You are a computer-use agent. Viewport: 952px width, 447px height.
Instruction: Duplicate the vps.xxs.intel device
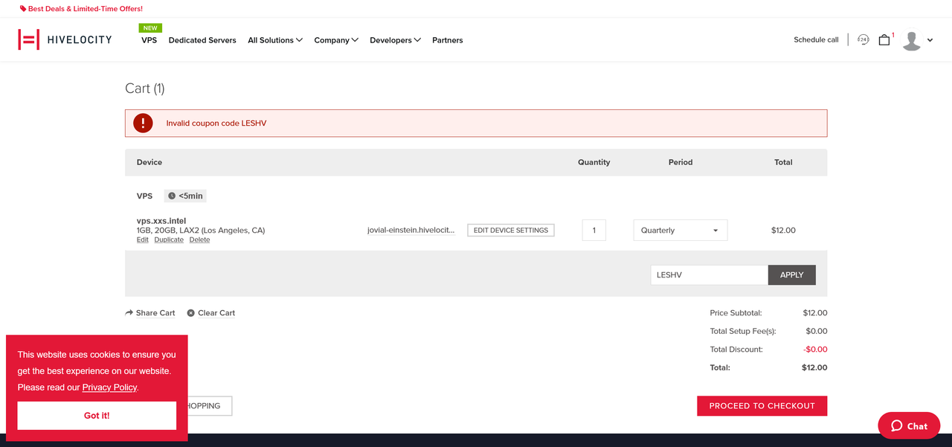click(169, 240)
